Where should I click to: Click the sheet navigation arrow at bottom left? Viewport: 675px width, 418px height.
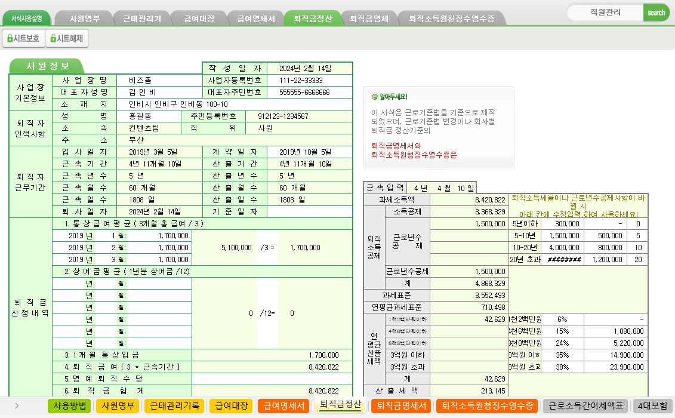pos(17,405)
